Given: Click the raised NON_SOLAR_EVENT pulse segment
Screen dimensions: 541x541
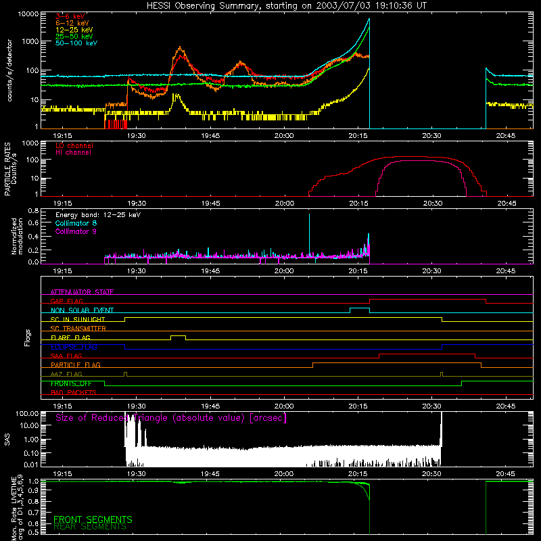Looking at the screenshot, I should [360, 308].
